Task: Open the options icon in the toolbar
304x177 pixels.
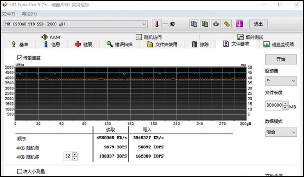Action: click(x=227, y=24)
